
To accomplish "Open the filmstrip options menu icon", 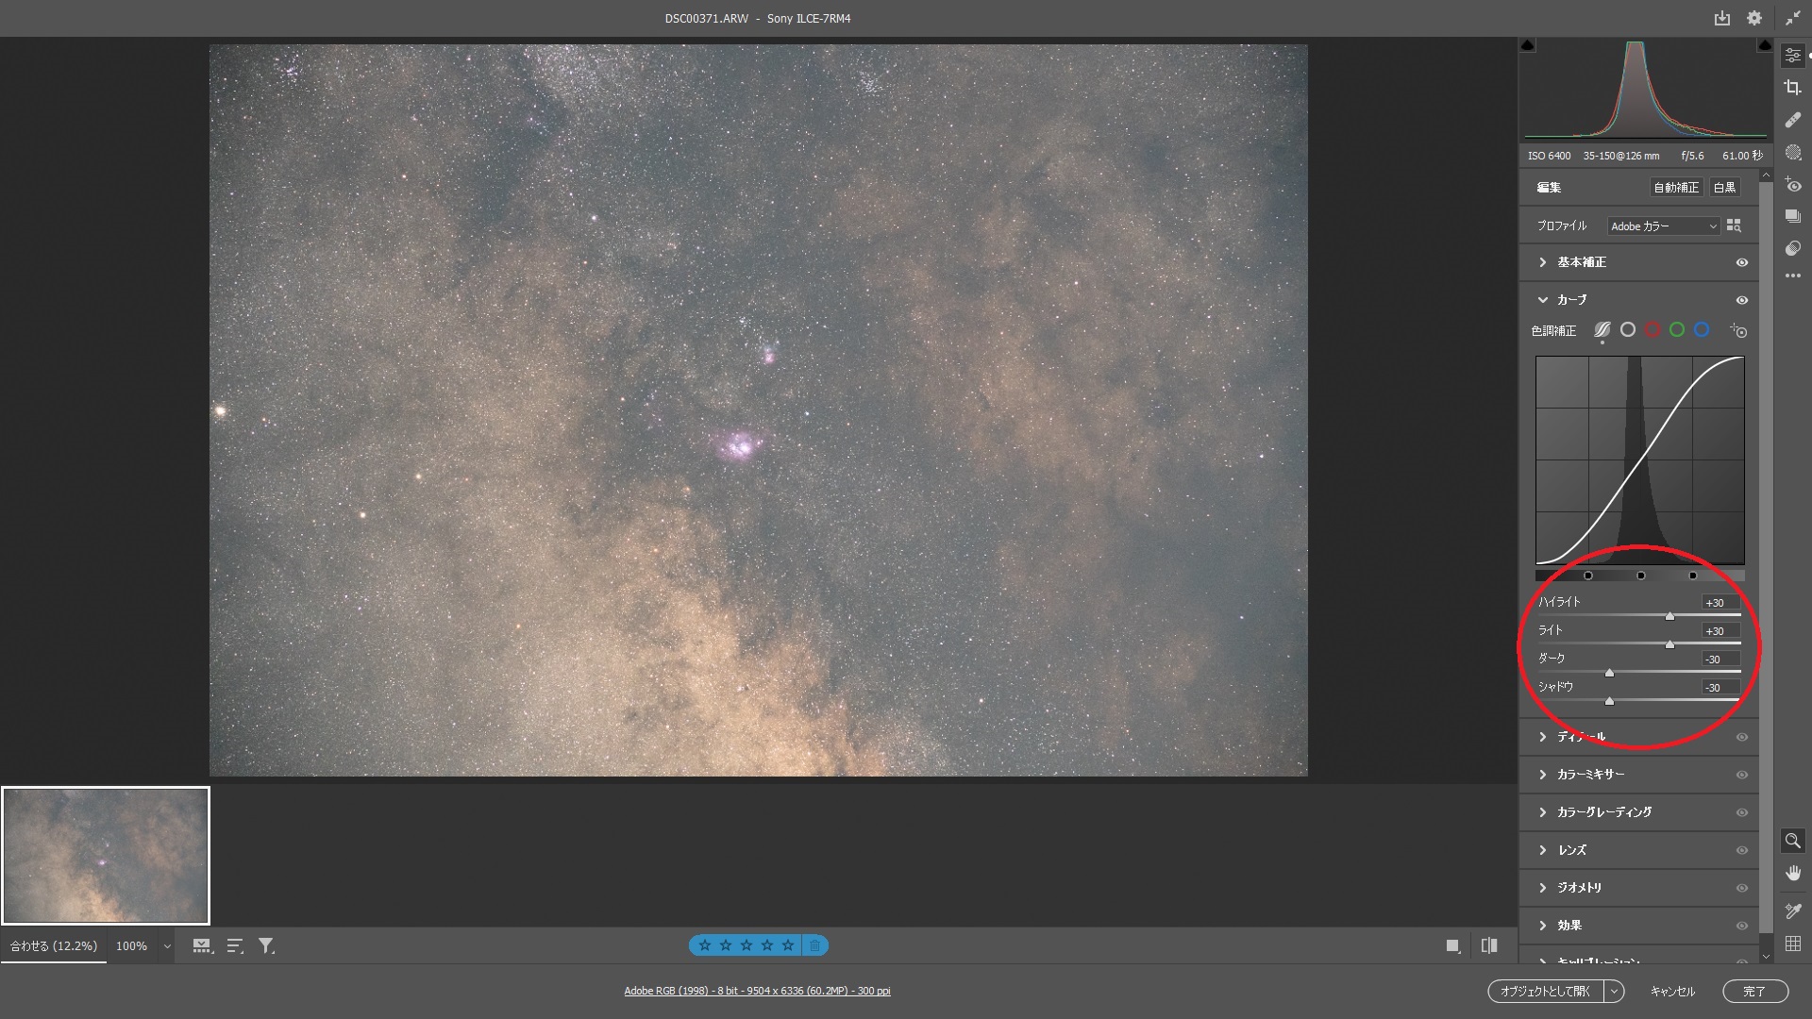I will tap(202, 945).
